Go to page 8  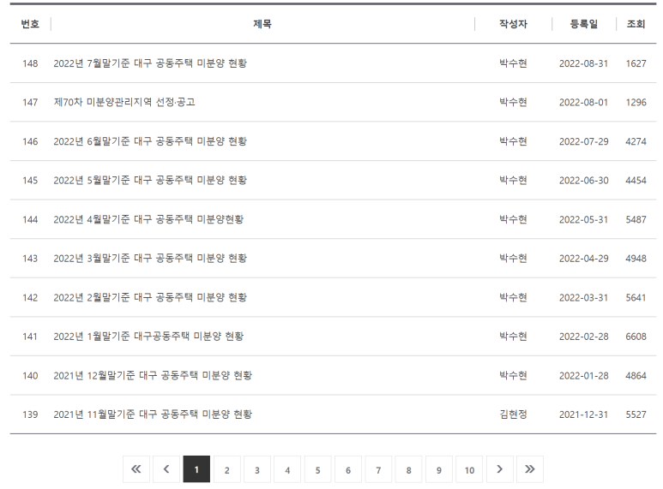409,469
